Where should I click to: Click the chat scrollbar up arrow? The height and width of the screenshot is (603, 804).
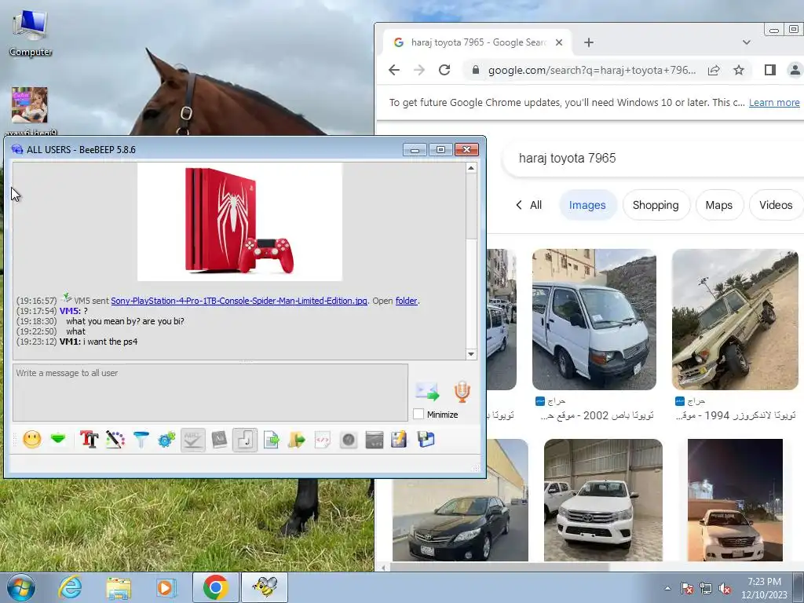[x=471, y=168]
